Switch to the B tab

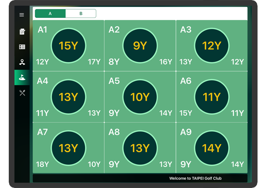click(x=81, y=14)
